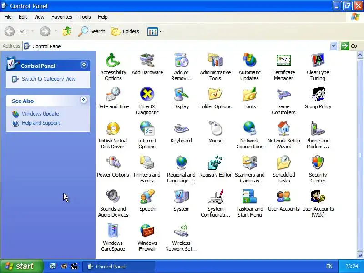The image size is (364, 273).
Task: Open Sounds and Audio Devices icon
Action: [x=113, y=197]
